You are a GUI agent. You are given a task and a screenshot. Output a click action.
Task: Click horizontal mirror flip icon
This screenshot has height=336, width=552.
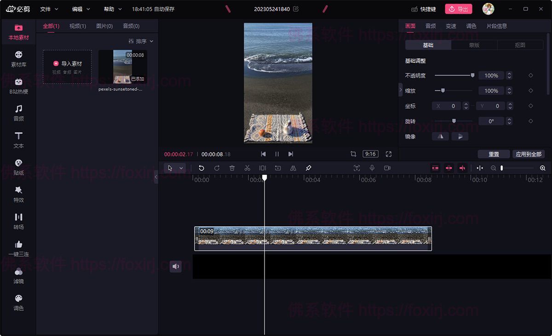click(440, 136)
